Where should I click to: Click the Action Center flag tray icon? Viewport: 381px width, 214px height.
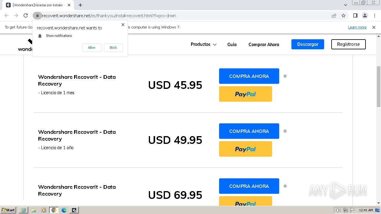coord(352,210)
